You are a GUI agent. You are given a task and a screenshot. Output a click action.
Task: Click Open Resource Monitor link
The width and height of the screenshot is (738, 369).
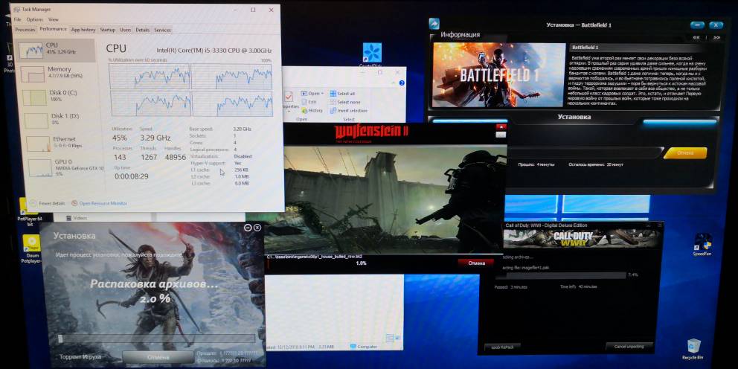tap(103, 203)
